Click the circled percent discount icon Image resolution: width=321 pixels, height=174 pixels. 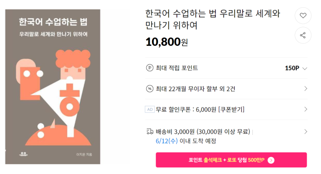pos(150,89)
